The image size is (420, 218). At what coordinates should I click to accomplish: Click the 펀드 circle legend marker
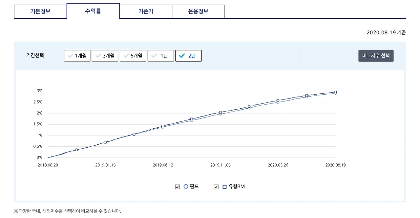pyautogui.click(x=186, y=187)
